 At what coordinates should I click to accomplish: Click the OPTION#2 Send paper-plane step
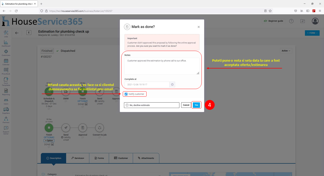[66, 128]
